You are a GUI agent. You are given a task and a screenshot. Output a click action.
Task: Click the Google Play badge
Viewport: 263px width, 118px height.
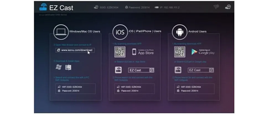pos(203,52)
